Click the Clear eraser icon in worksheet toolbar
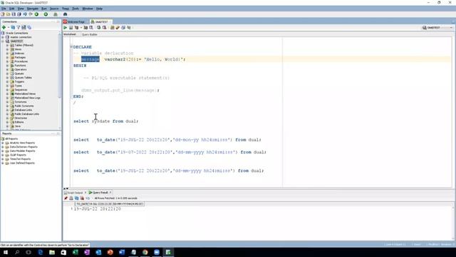This screenshot has height=257, width=456. point(118,28)
